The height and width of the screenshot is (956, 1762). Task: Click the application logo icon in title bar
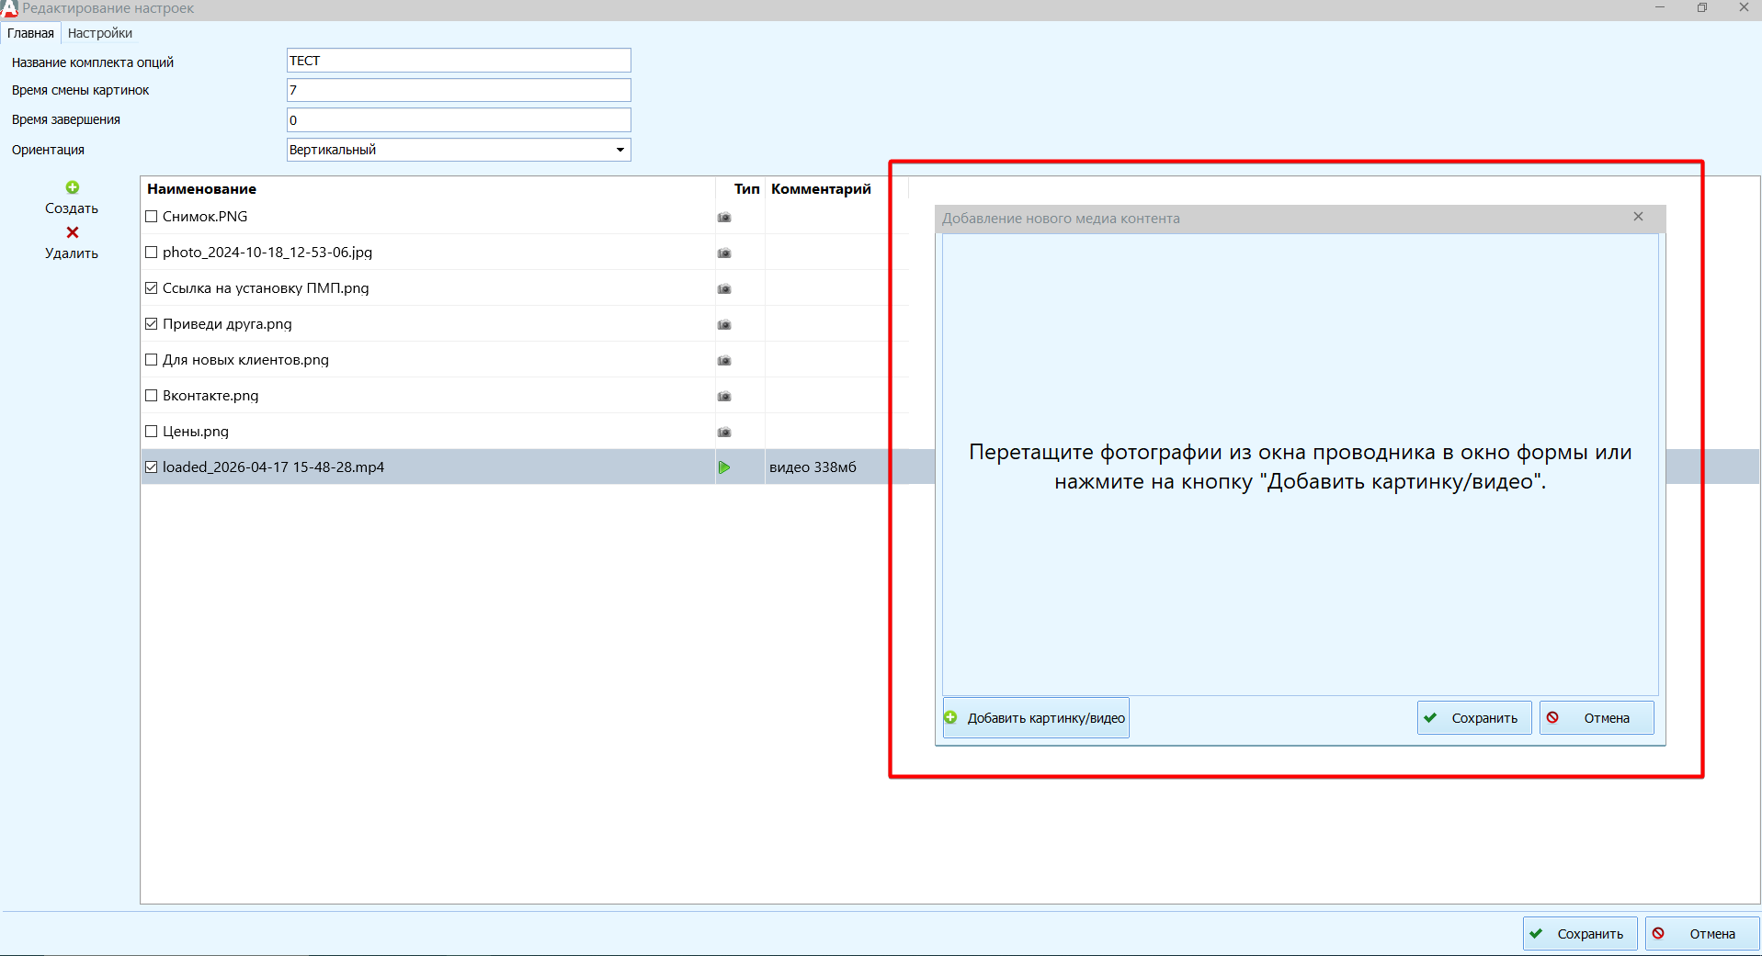click(x=9, y=8)
